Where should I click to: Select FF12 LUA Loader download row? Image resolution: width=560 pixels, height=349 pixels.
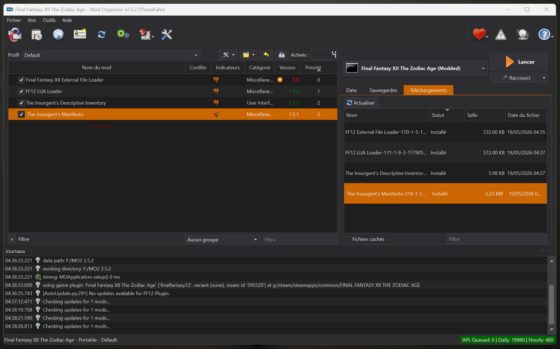pos(446,153)
